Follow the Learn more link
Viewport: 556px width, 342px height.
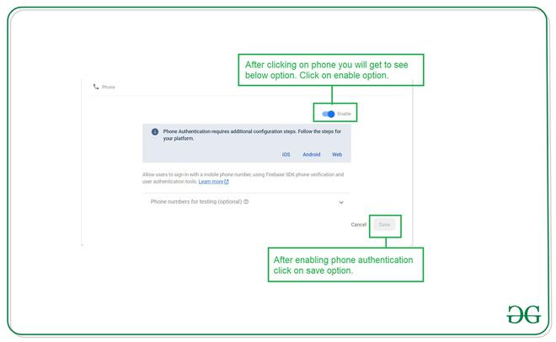coord(211,181)
